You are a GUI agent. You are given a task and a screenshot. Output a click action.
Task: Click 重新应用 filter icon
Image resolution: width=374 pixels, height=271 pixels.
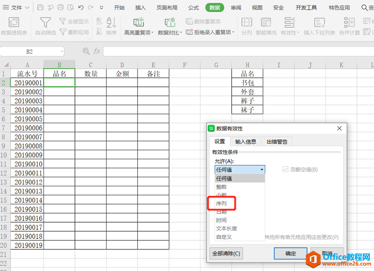[62, 32]
